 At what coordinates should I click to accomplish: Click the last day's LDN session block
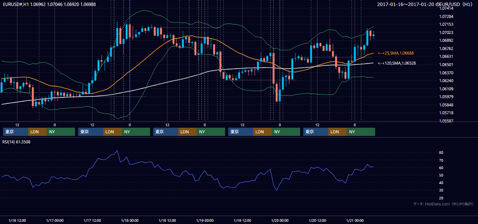[337, 132]
